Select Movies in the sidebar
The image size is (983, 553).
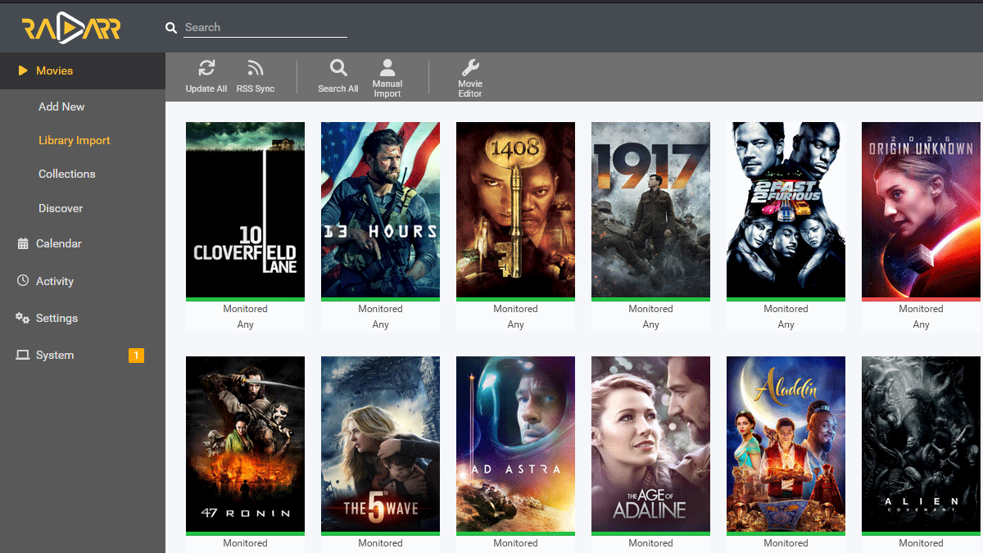coord(83,71)
